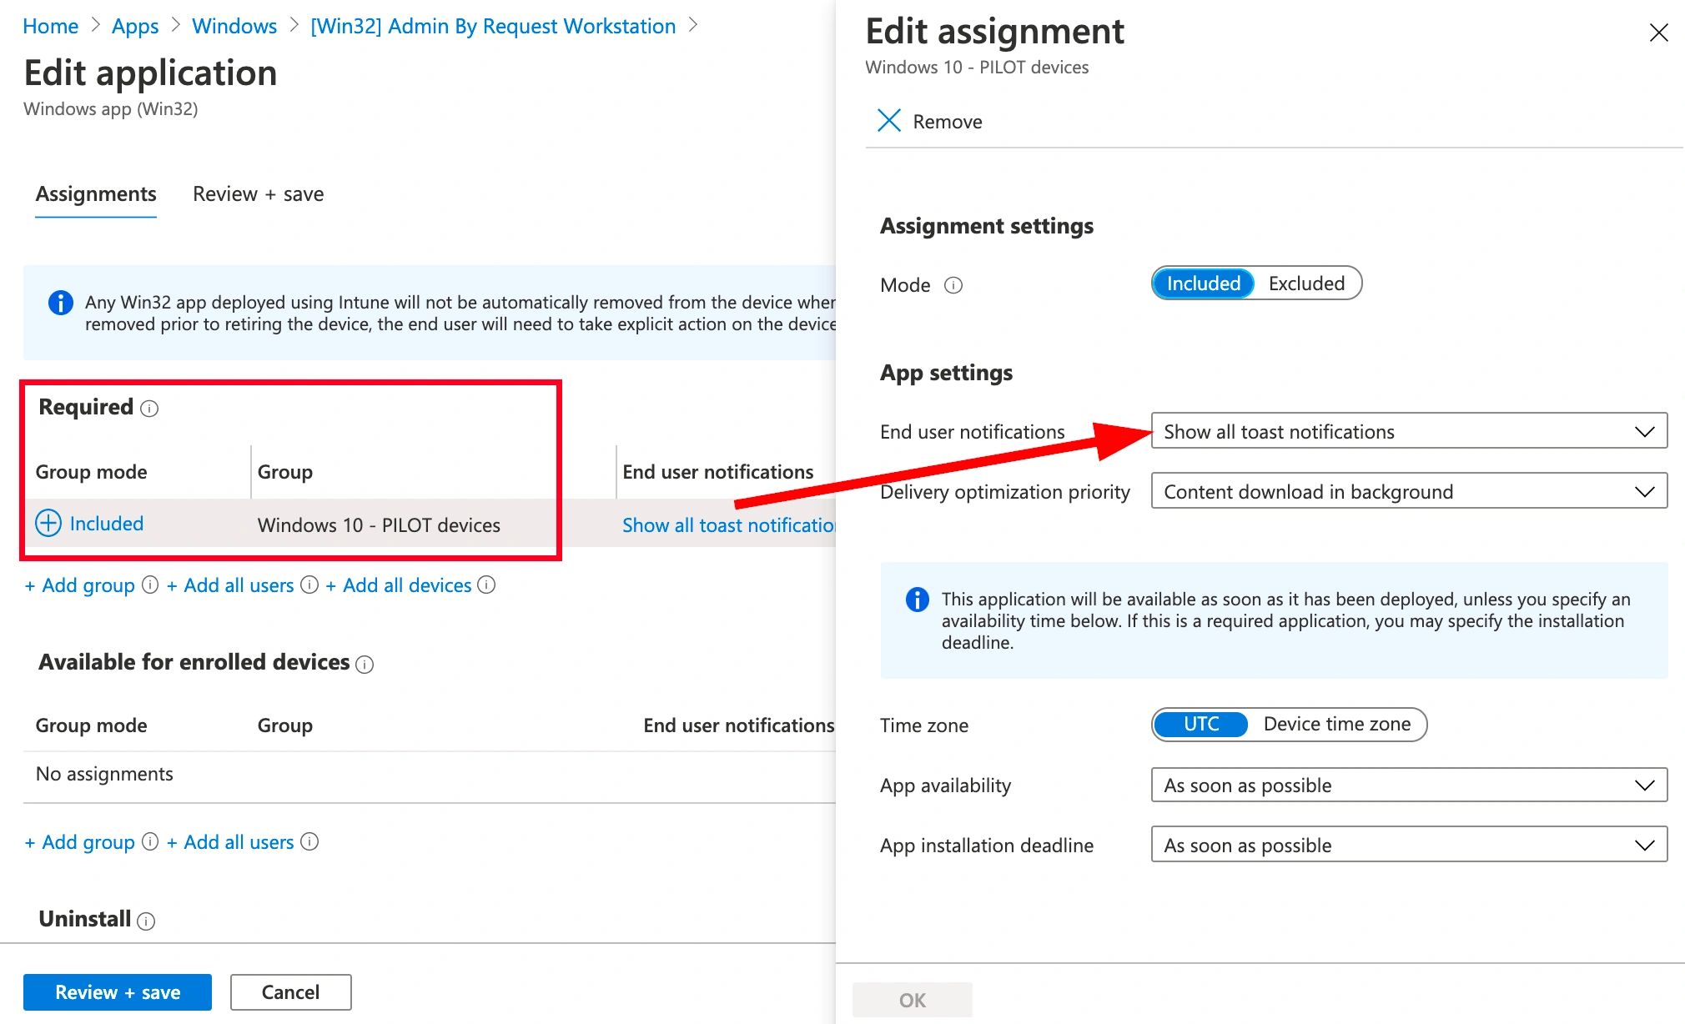Click the Remove X icon

pyautogui.click(x=889, y=121)
